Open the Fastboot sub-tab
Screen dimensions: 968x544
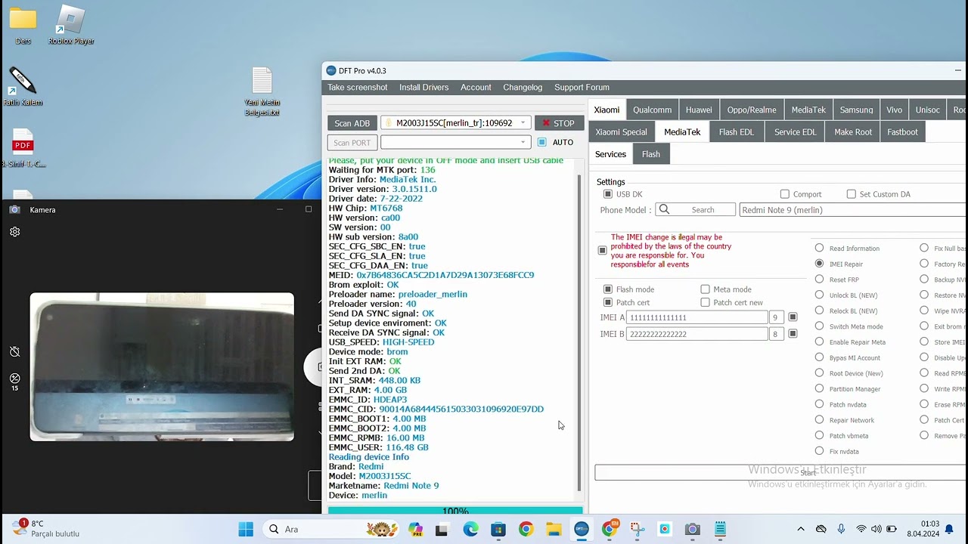(x=902, y=132)
